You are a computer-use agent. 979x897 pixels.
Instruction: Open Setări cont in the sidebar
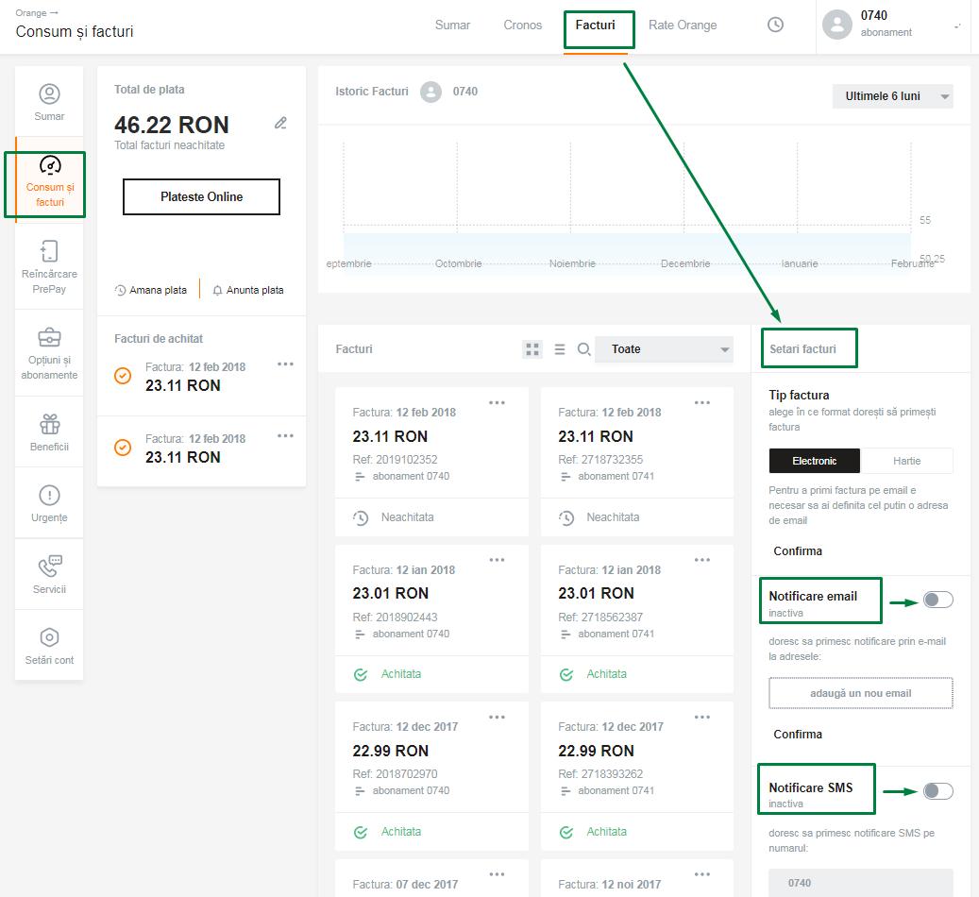tap(49, 646)
